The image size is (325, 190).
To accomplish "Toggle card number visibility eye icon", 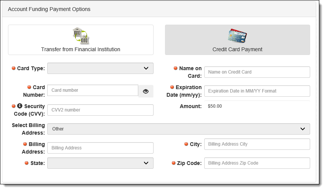I will click(146, 91).
